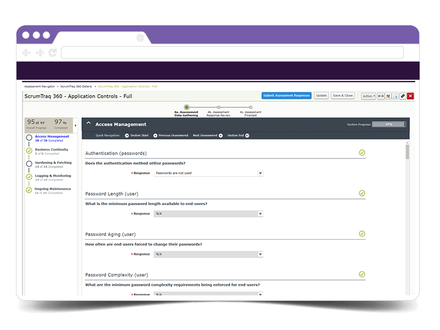Image resolution: width=440 pixels, height=330 pixels.
Task: Click the browser reload icon
Action: 52,52
